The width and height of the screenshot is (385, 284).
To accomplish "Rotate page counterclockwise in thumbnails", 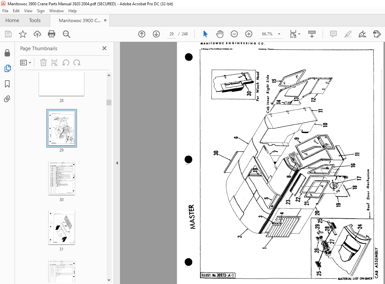I will point(65,63).
